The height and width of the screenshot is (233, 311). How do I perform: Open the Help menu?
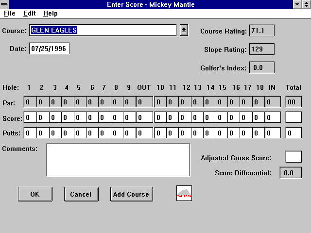(50, 14)
